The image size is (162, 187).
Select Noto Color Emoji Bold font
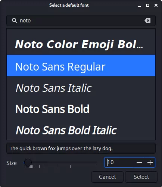tap(81, 44)
